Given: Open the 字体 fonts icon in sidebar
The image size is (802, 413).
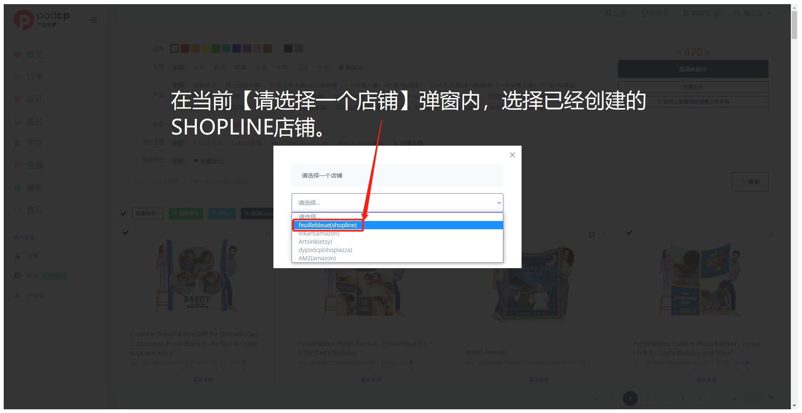Looking at the screenshot, I should tap(17, 143).
